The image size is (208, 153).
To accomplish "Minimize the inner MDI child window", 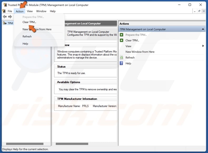I will (195, 11).
